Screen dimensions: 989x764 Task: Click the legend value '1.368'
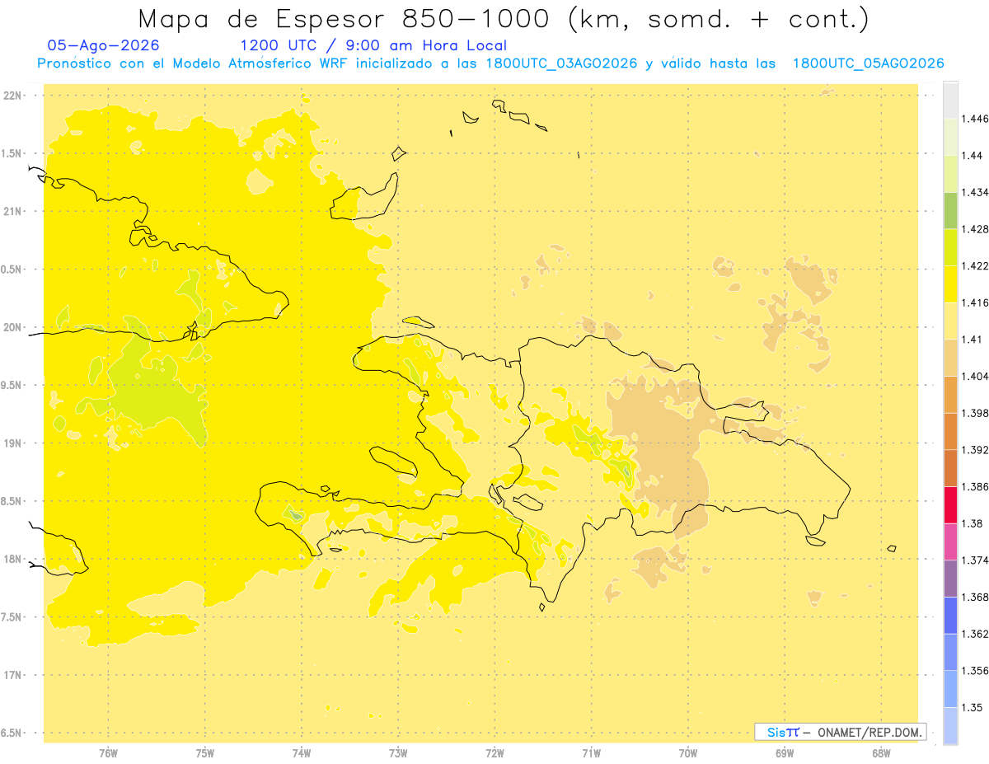[x=975, y=597]
